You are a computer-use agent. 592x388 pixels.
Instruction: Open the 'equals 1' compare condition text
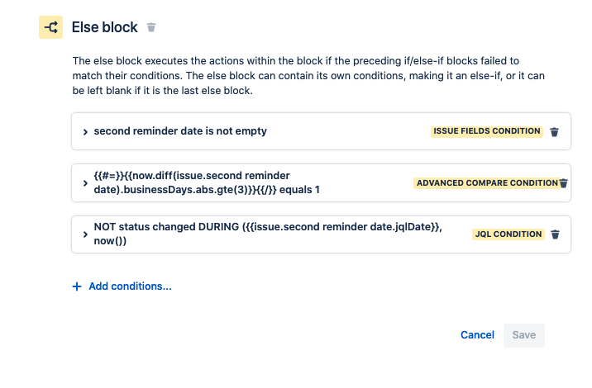(x=207, y=182)
